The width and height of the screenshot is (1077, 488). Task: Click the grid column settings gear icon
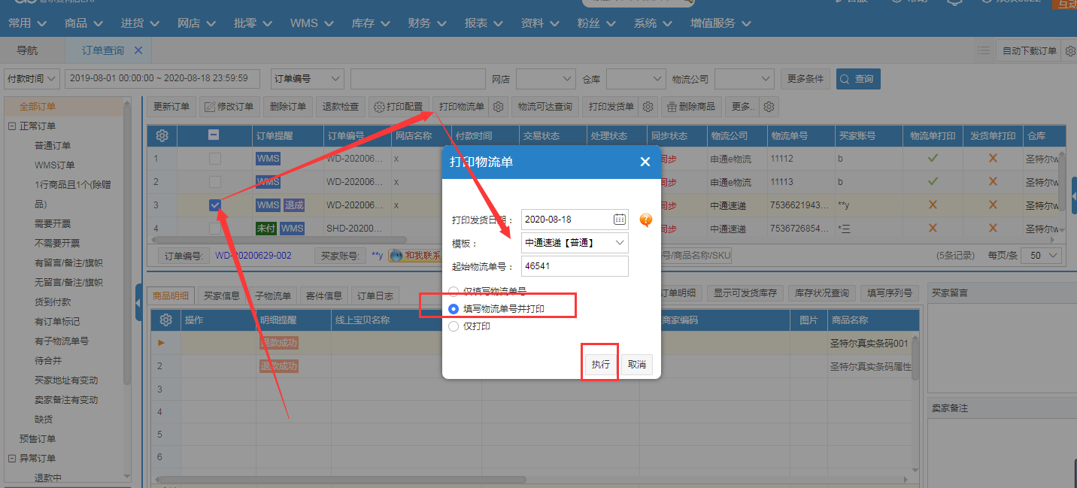click(162, 135)
